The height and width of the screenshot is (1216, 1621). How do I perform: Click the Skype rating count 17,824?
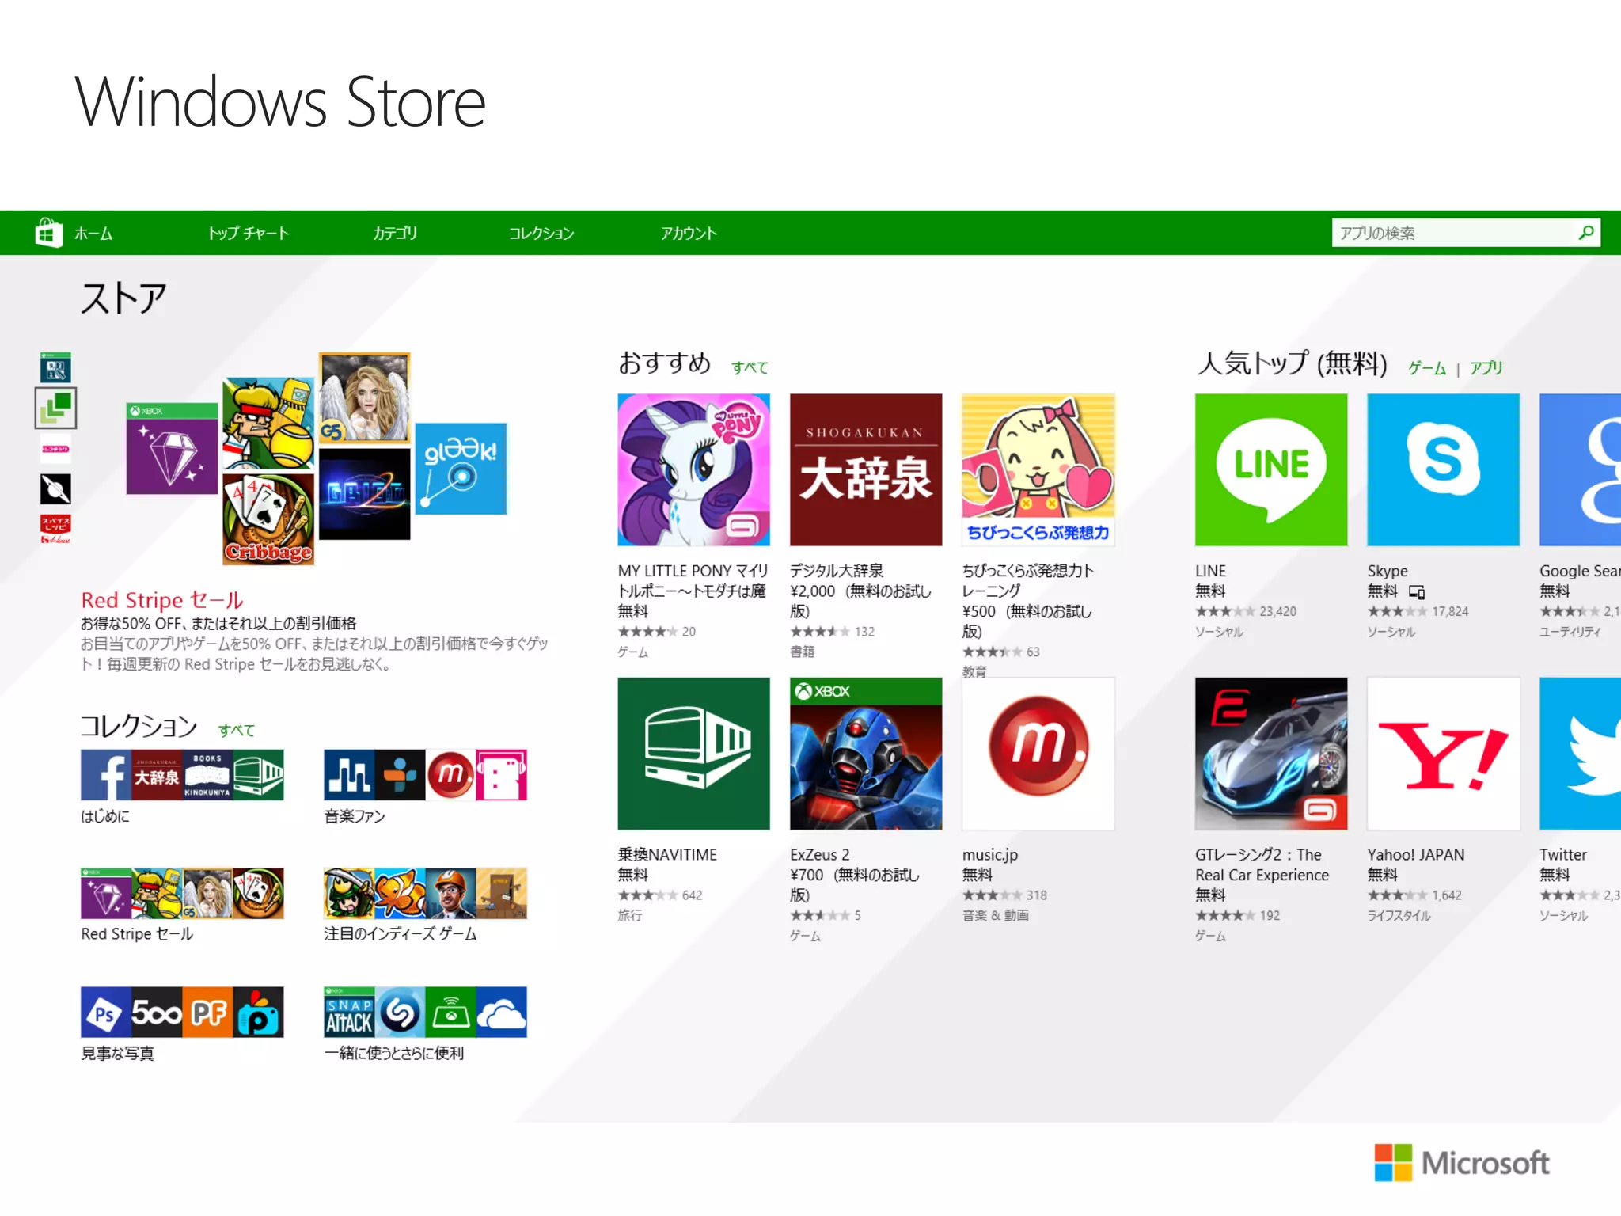pyautogui.click(x=1450, y=611)
